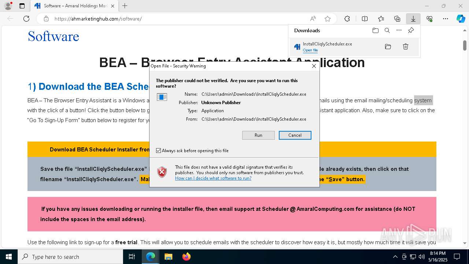The image size is (469, 264).
Task: Open the Extensions puzzle icon
Action: 347,19
